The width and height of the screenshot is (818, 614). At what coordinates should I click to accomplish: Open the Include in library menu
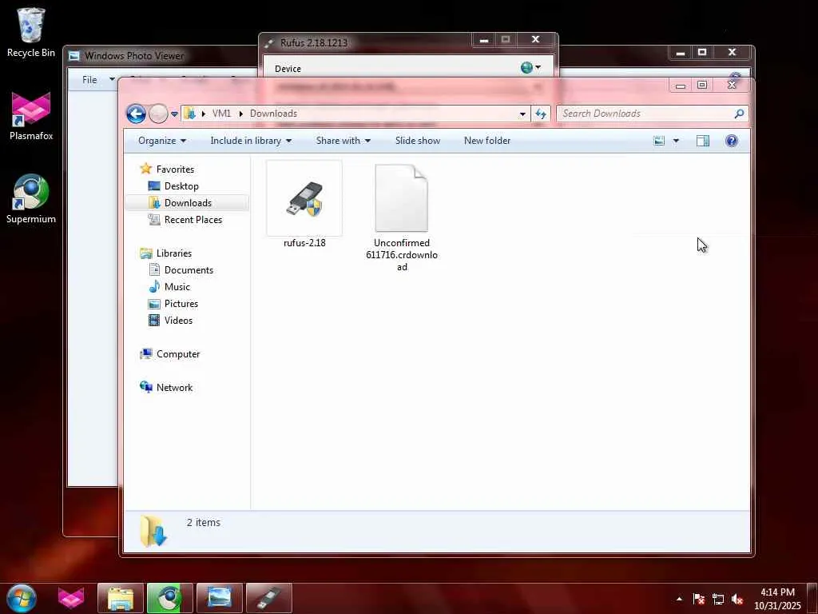251,141
